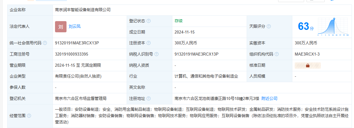Click the 存续 status text
The height and width of the screenshot is (128, 354).
[x=179, y=21]
